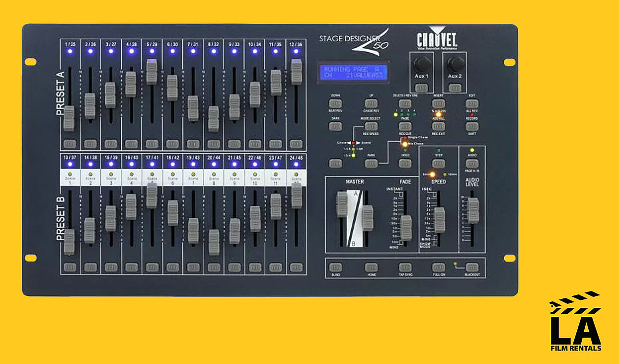Screen dimensions: 619x364
Task: Click the channel 5/29 fader in Preset A
Action: click(152, 72)
